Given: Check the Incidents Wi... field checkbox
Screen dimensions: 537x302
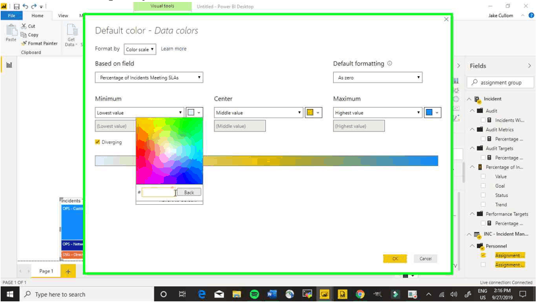Looking at the screenshot, I should (483, 120).
